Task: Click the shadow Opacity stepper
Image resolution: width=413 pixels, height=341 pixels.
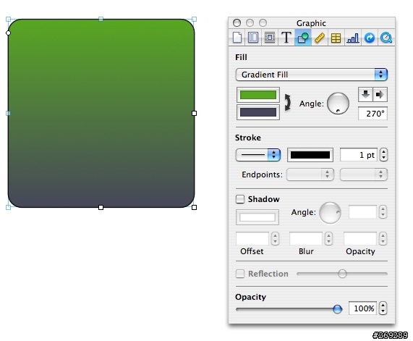Action: coord(383,238)
